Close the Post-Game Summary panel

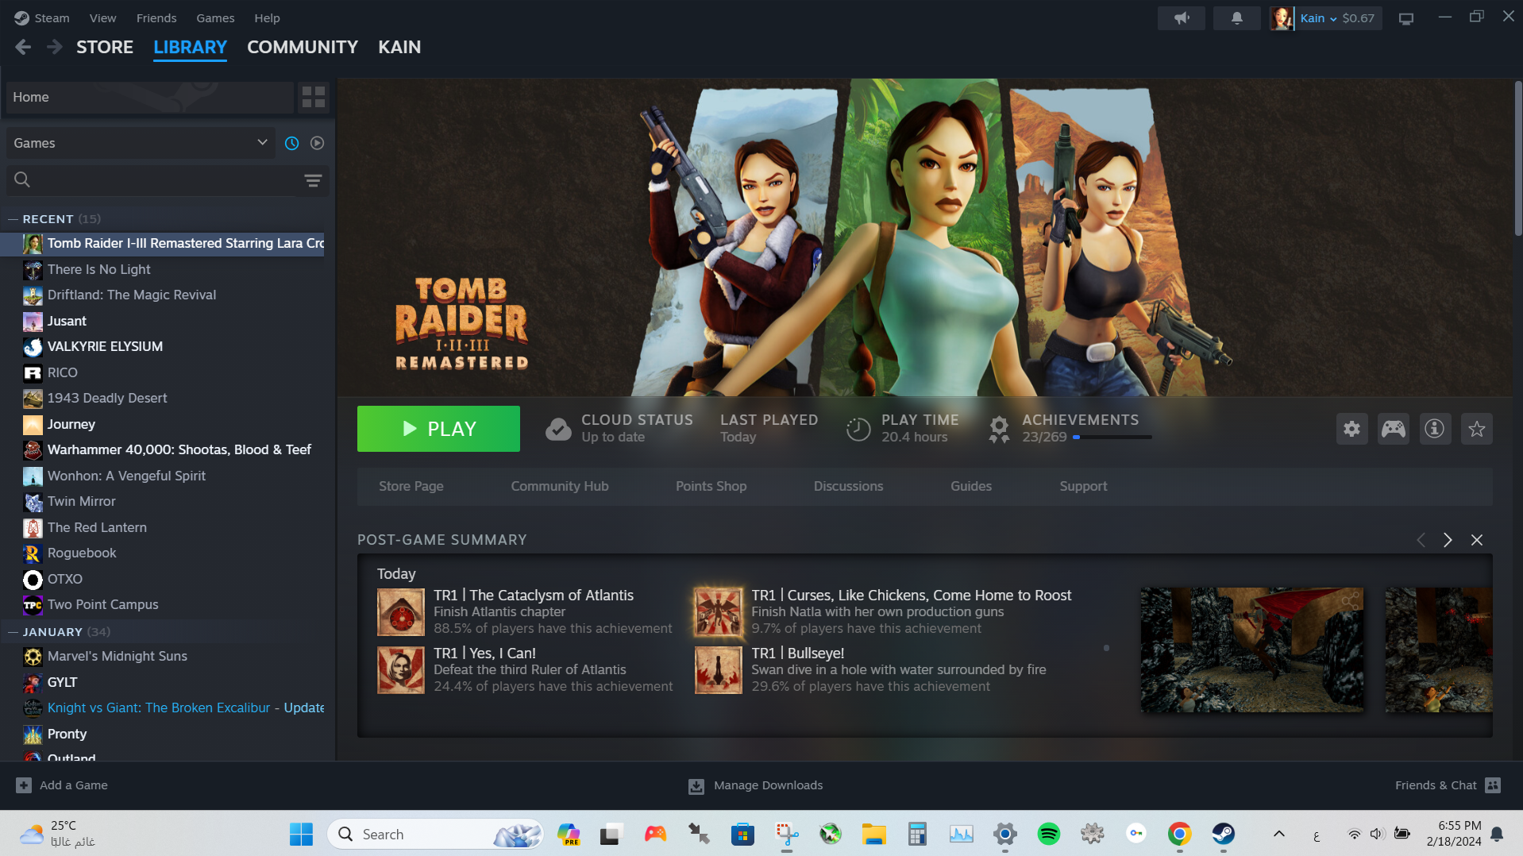(x=1476, y=540)
